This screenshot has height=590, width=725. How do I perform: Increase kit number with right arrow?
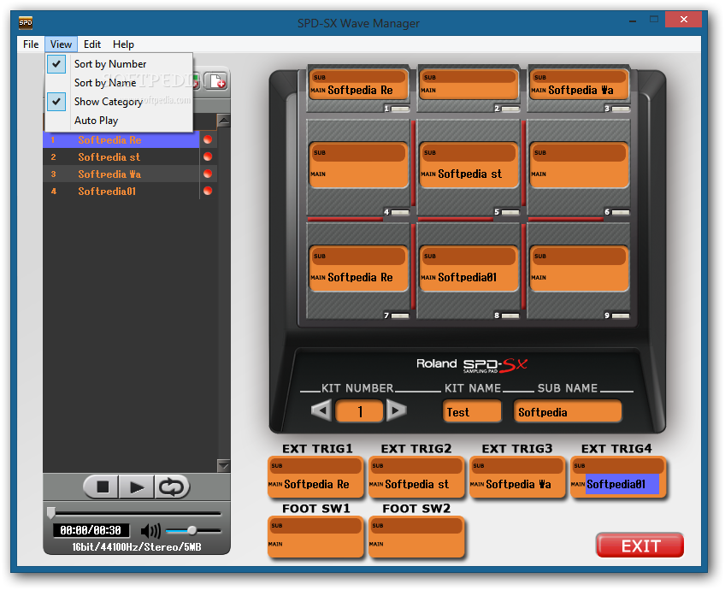click(396, 410)
